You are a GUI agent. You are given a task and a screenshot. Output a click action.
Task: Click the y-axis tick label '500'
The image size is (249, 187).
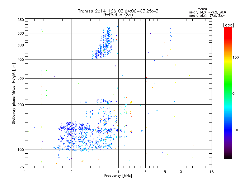[21, 45]
